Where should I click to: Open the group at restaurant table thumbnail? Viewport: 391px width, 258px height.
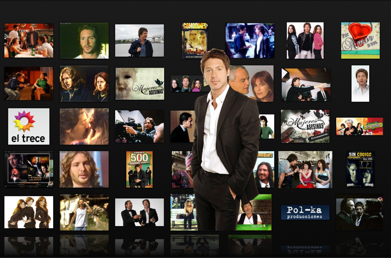tap(29, 40)
